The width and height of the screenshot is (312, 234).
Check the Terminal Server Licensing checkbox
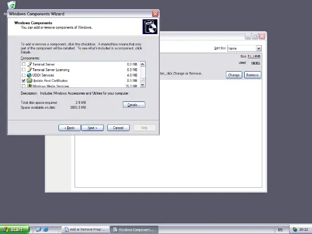click(x=24, y=70)
